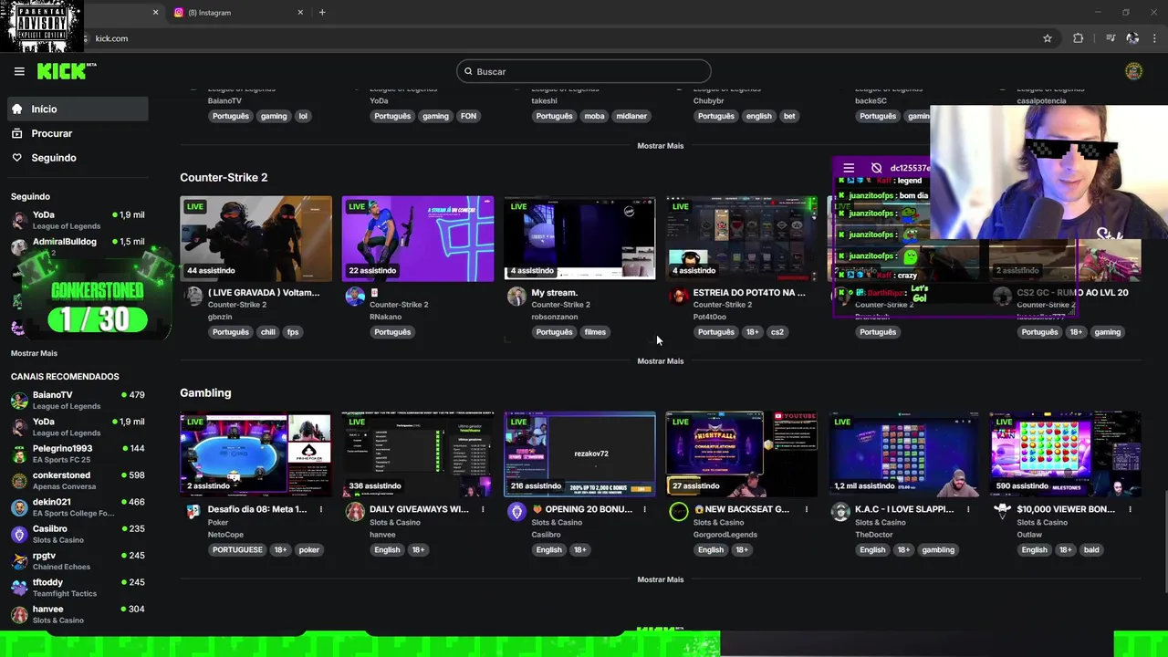Open the user profile avatar menu
This screenshot has height=657, width=1168.
[x=1133, y=71]
